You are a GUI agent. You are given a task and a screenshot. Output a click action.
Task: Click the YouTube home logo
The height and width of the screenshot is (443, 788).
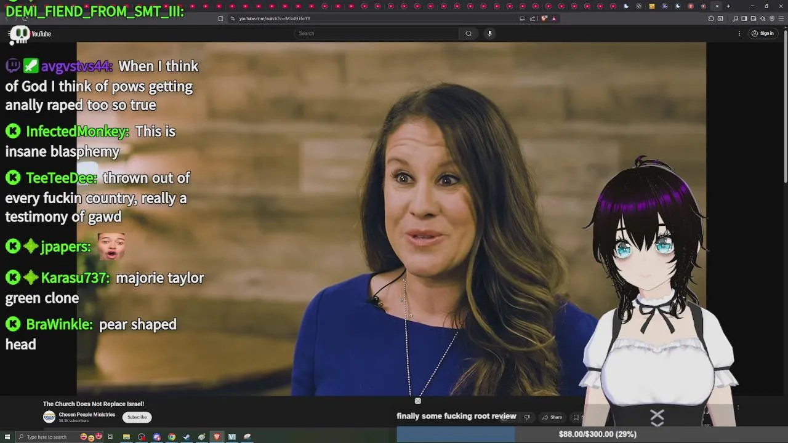click(32, 34)
